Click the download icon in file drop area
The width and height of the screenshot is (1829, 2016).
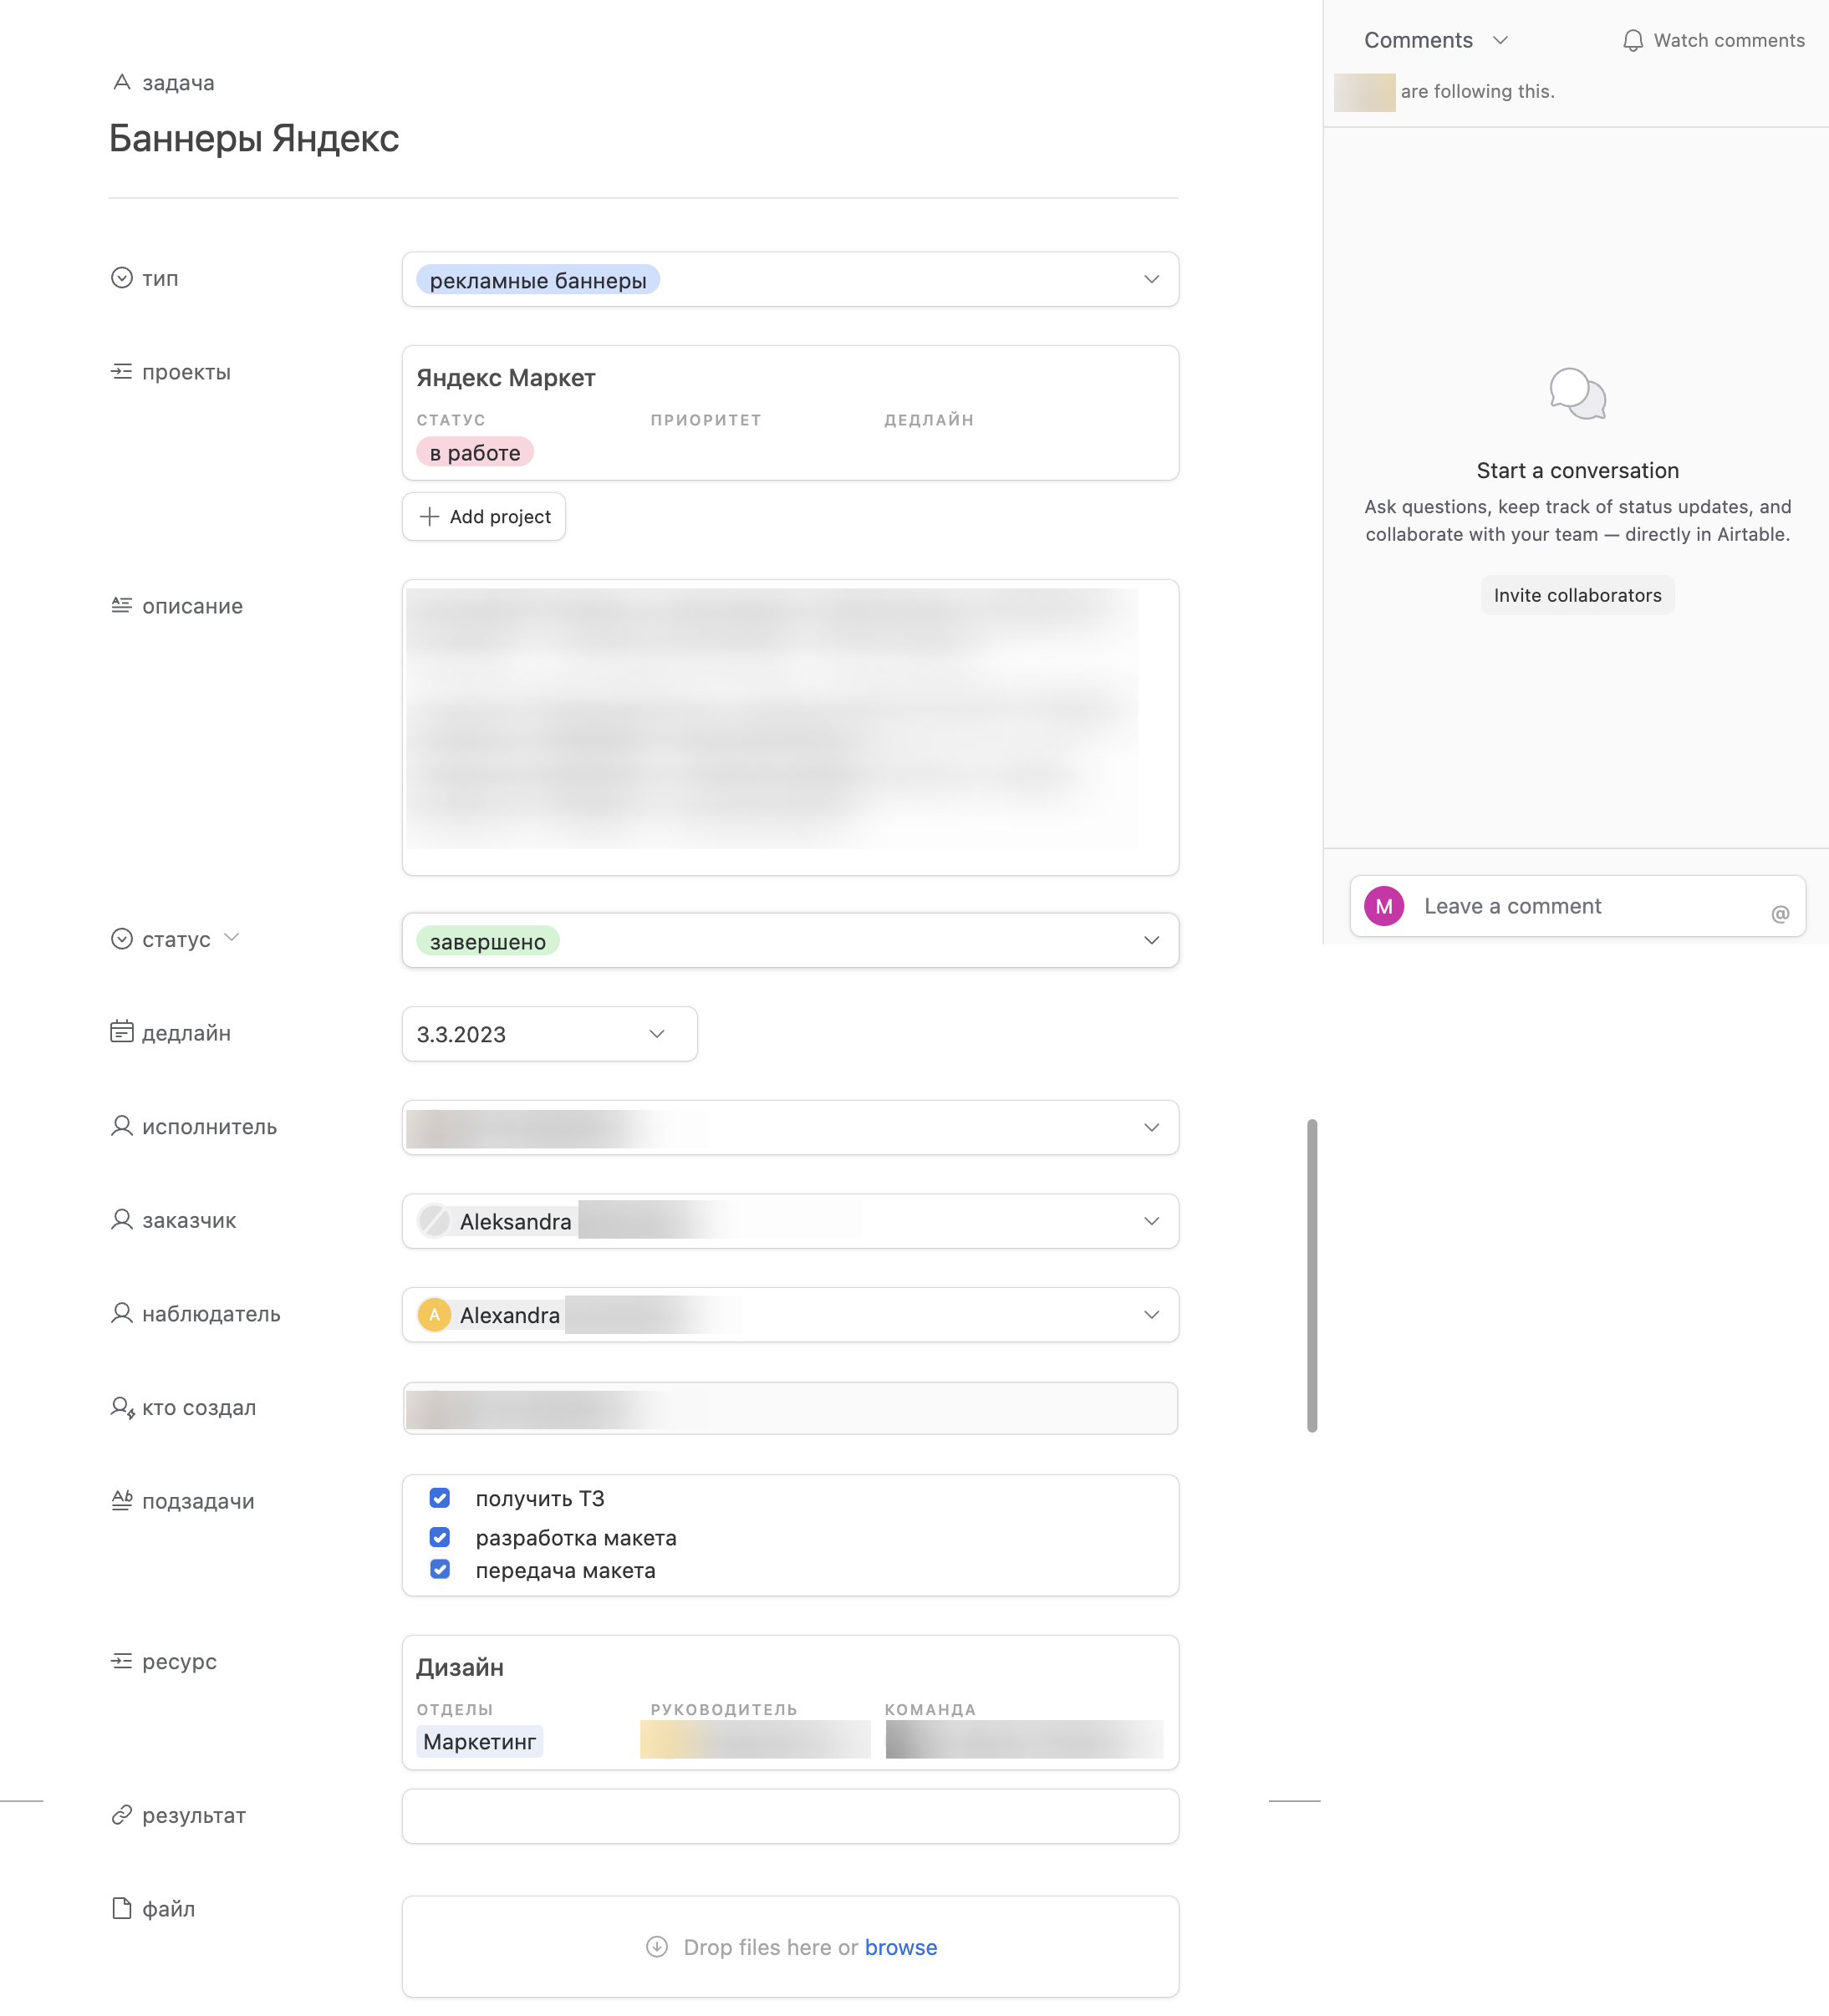click(x=656, y=1946)
